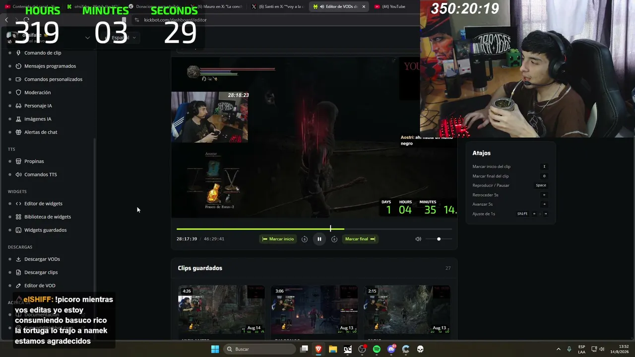
Task: Pause the VOD playback
Action: coord(319,239)
